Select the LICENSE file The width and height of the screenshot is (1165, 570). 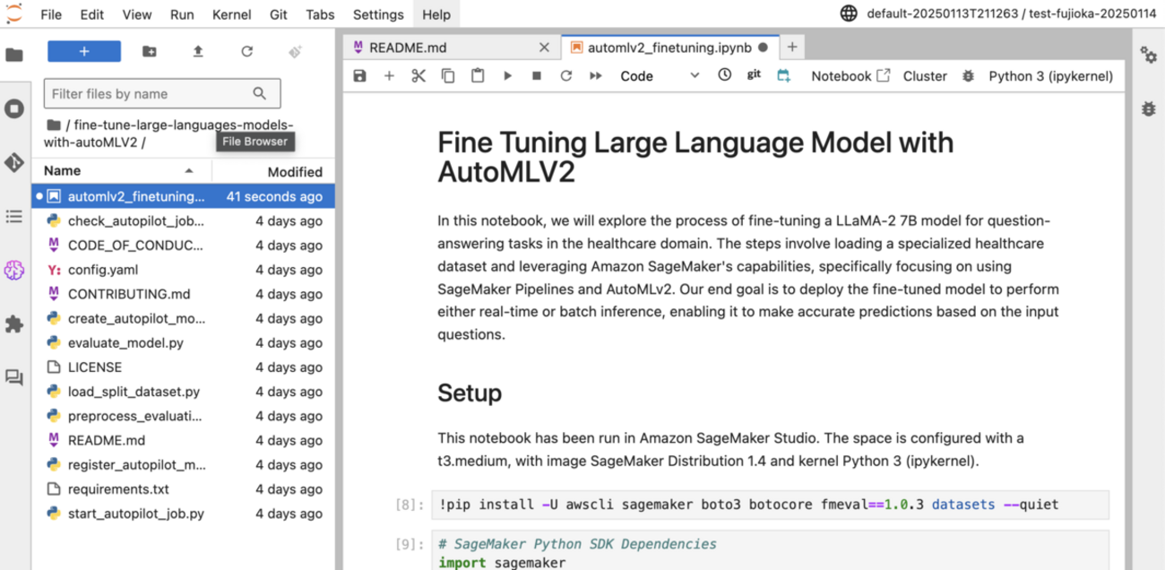[x=184, y=367]
